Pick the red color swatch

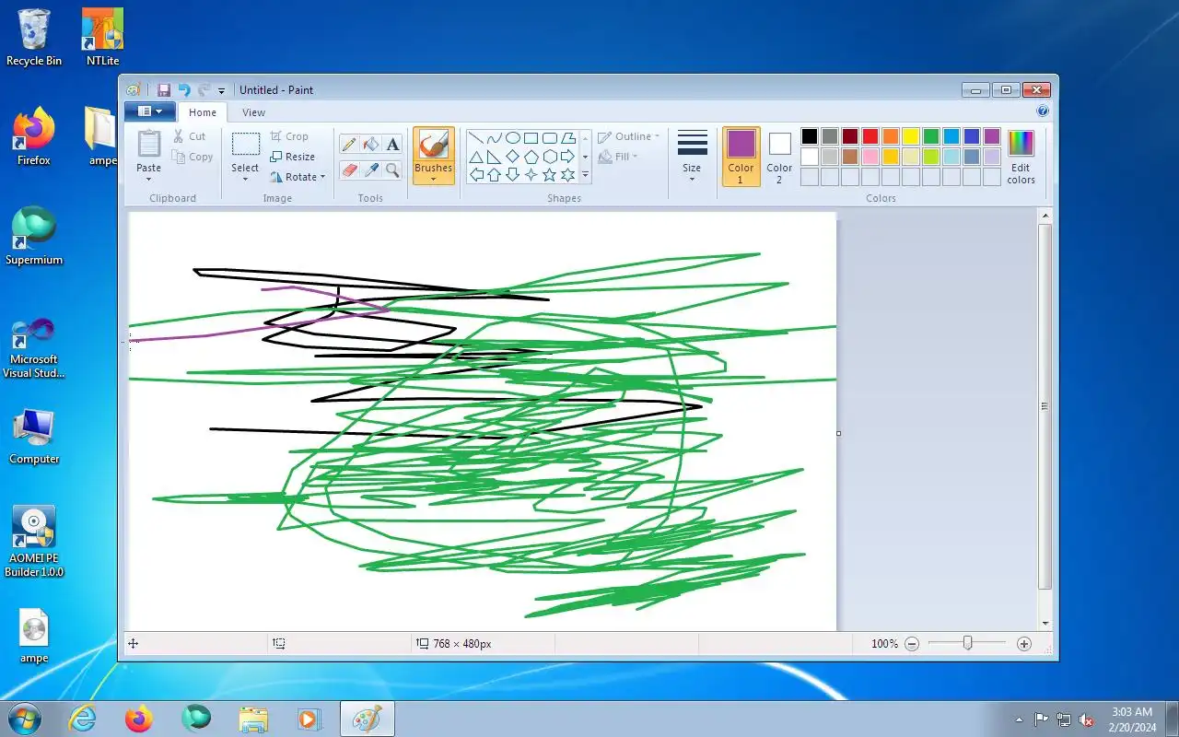click(x=870, y=136)
